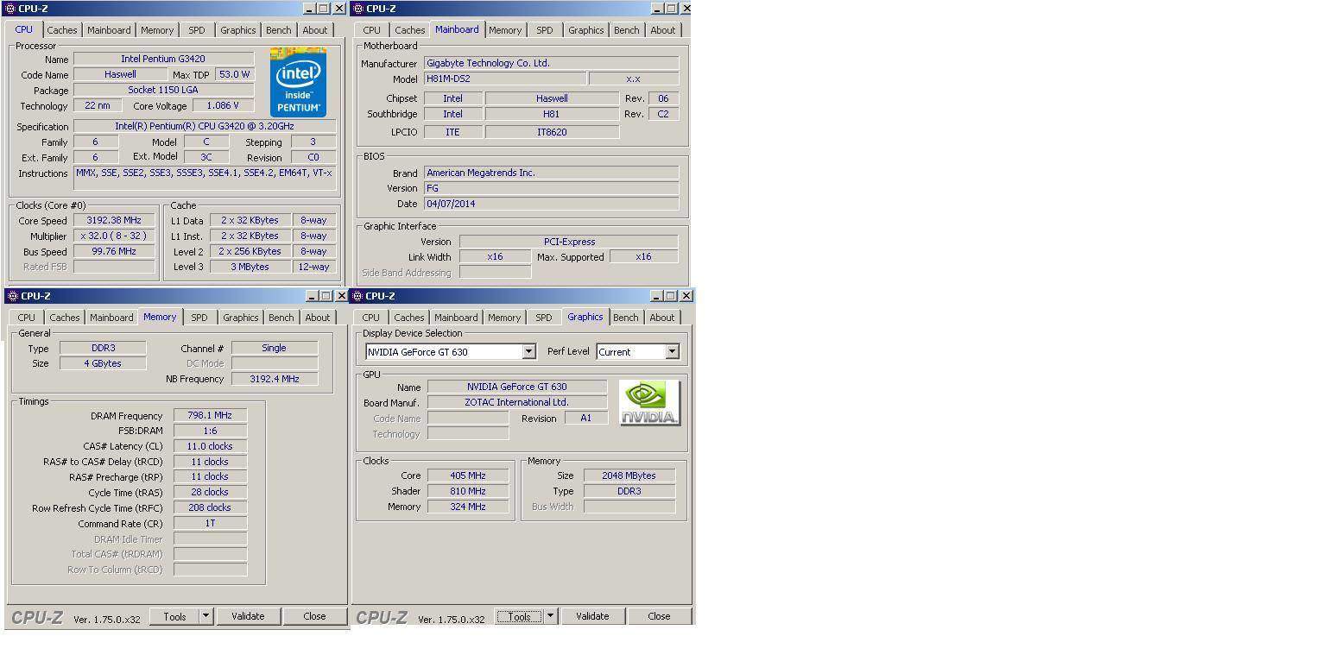This screenshot has width=1328, height=655.
Task: Expand Tools dropdown arrow in Graphics window
Action: click(x=550, y=616)
